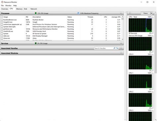The image size is (157, 121).
Task: Click the CPU - Total graph
Action: 140,25
